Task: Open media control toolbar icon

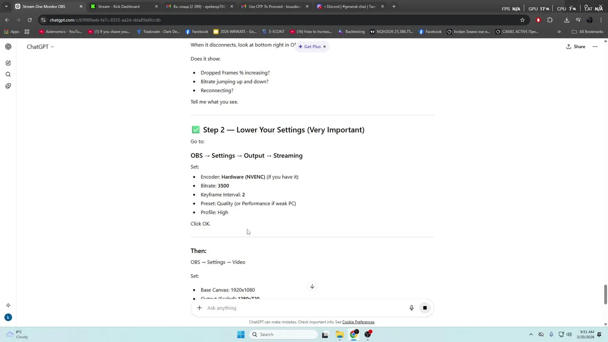Action: click(578, 20)
